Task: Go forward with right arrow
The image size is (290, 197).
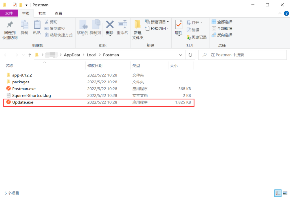Action: (16, 55)
